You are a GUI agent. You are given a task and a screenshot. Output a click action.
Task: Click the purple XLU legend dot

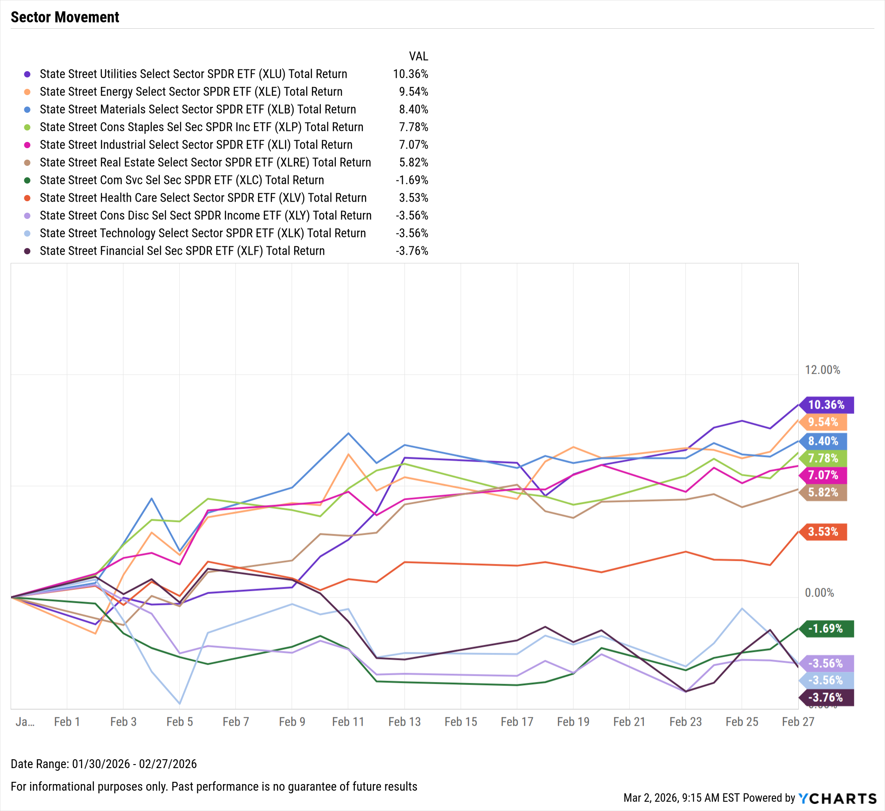coord(27,74)
